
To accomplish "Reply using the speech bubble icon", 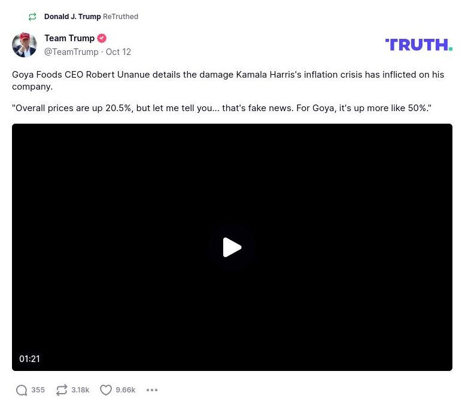I will 22,390.
